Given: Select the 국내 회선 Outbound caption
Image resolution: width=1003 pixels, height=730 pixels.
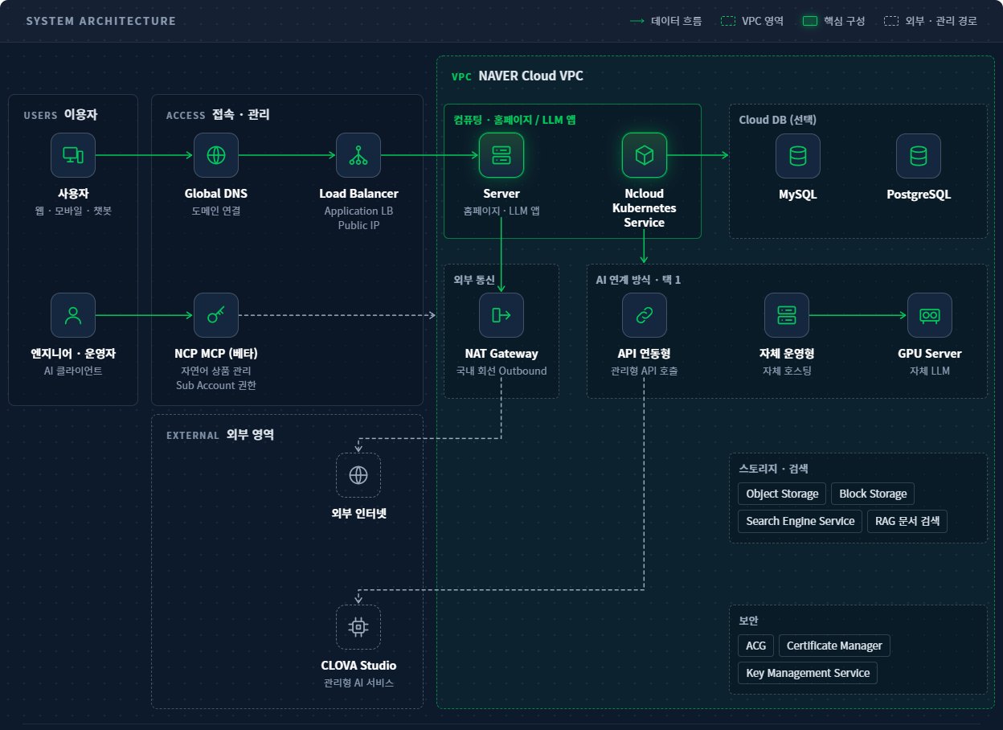Looking at the screenshot, I should 501,371.
